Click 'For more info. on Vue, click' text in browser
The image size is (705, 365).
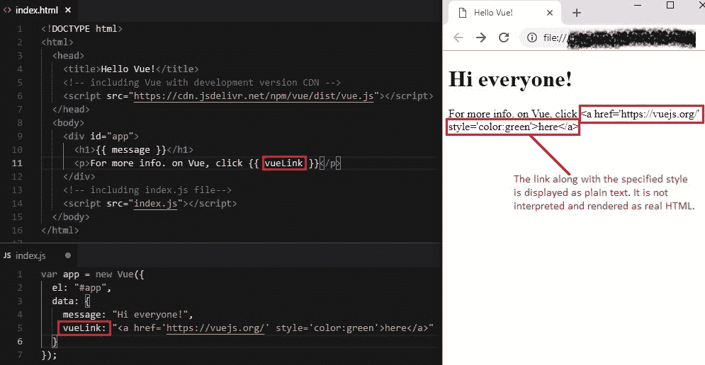click(512, 114)
